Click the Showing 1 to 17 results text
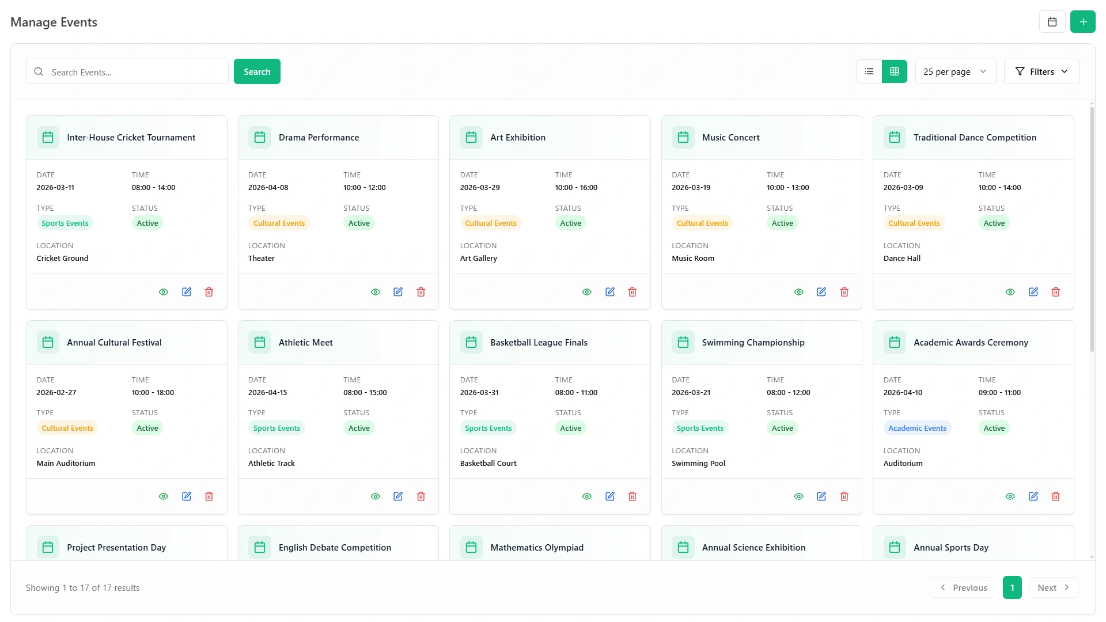1106x622 pixels. 83,588
